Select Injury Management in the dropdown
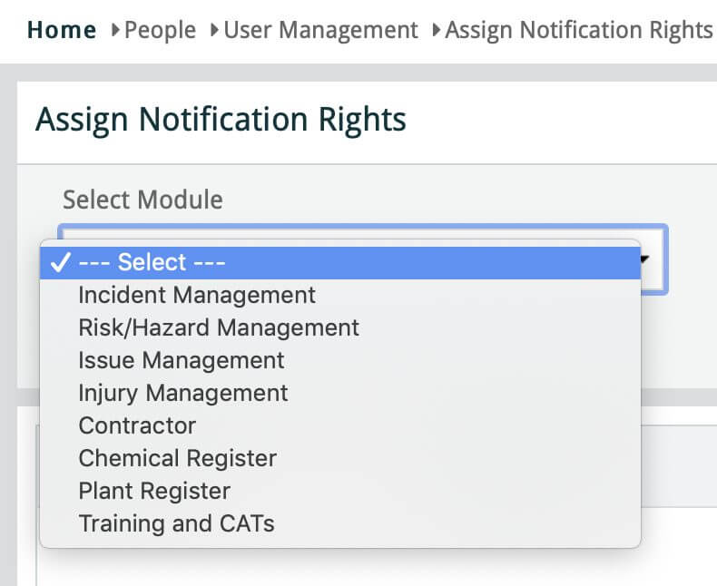717x586 pixels. [183, 393]
